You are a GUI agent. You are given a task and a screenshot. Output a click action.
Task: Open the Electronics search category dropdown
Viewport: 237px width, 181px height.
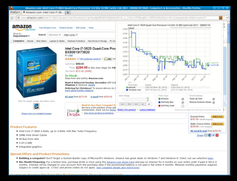[x=55, y=35]
